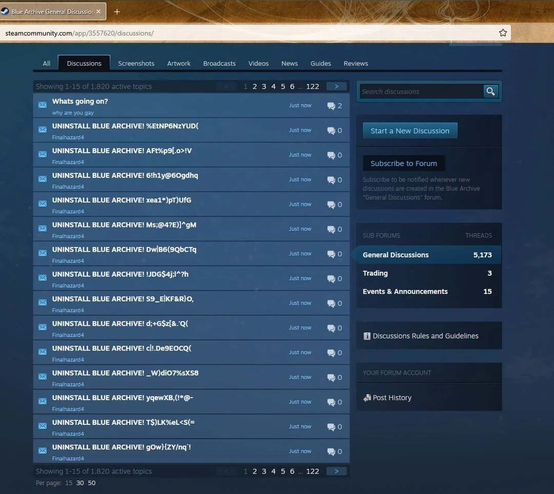Screen dimensions: 554x494
Task: Click envelope icon beside yqewXB,(!*@- topic
Action: pos(43,401)
